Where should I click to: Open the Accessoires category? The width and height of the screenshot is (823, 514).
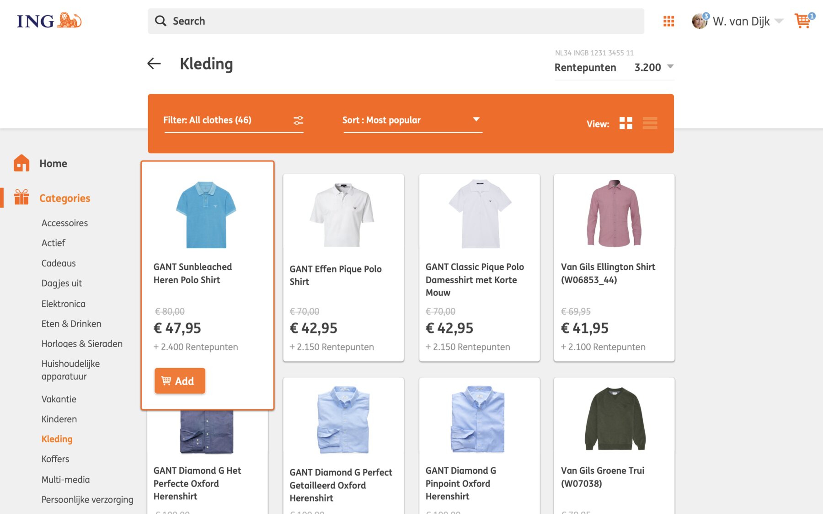(64, 223)
